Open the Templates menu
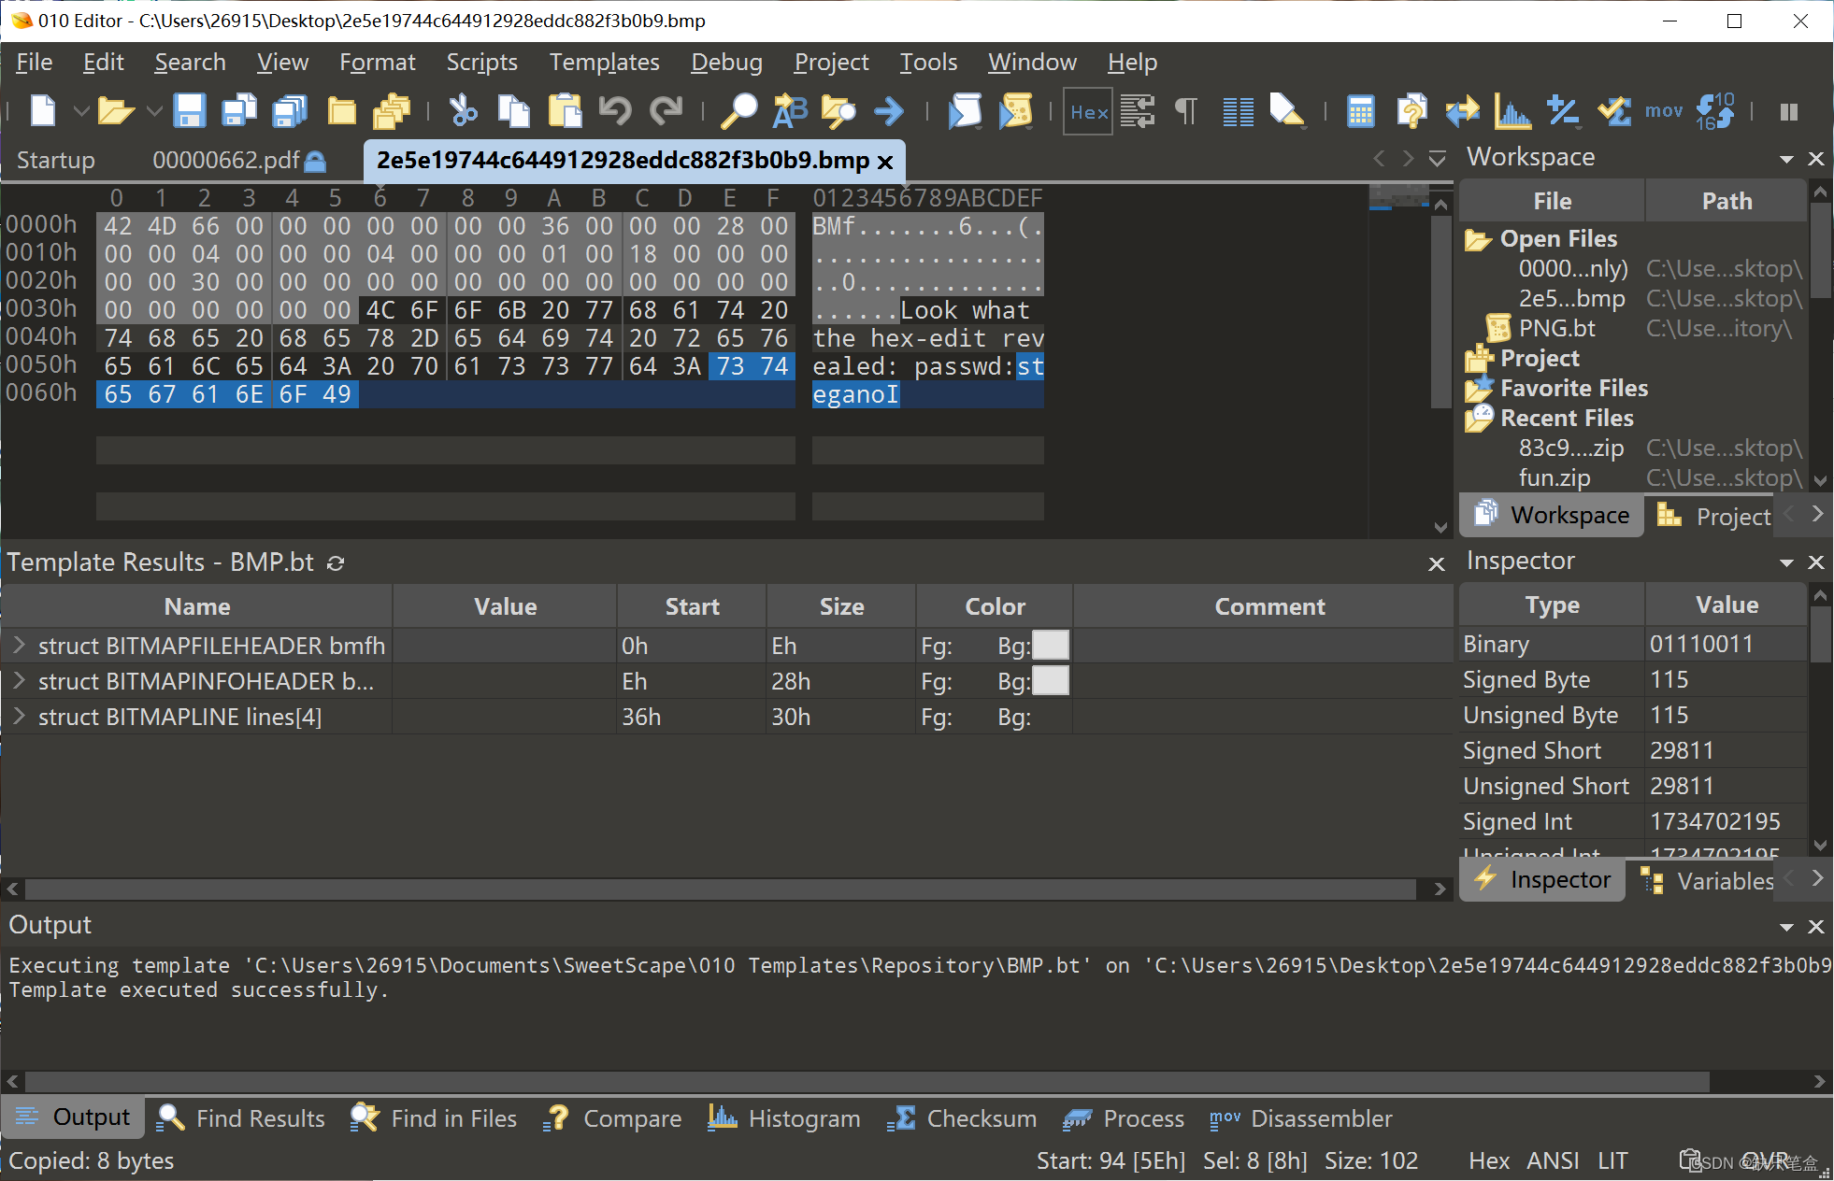The image size is (1834, 1181). coord(604,63)
